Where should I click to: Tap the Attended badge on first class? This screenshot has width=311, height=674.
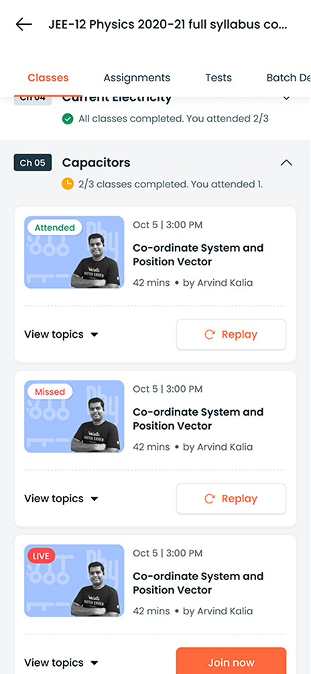54,228
